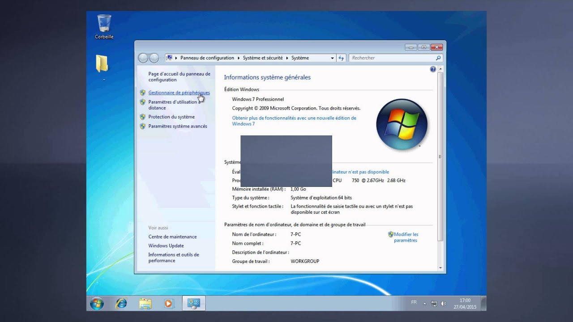Click scrollbar up arrow

440,69
